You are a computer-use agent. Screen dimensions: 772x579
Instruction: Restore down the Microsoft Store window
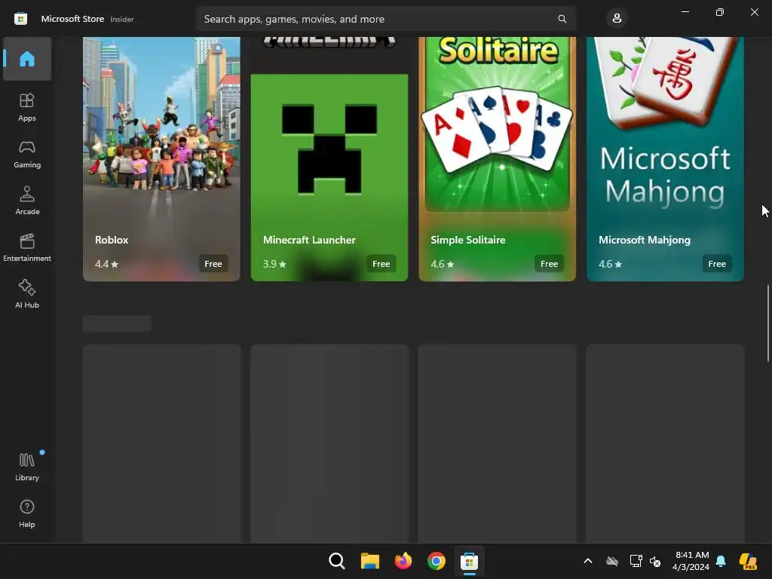coord(720,12)
